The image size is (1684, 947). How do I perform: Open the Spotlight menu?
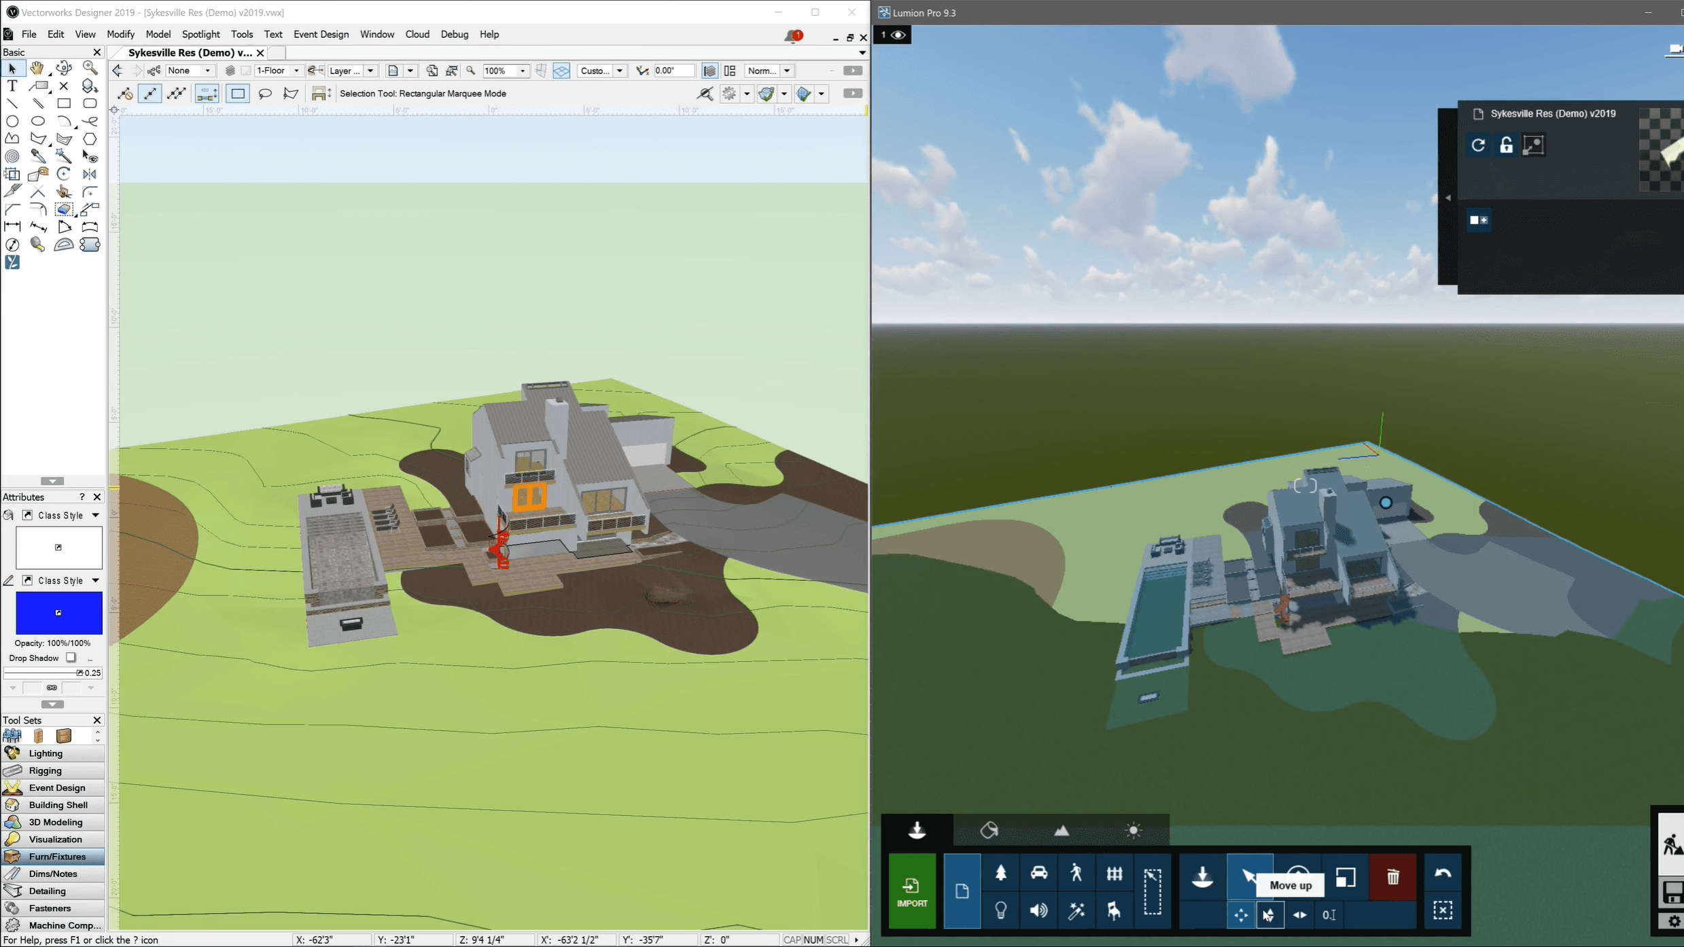[x=200, y=34]
